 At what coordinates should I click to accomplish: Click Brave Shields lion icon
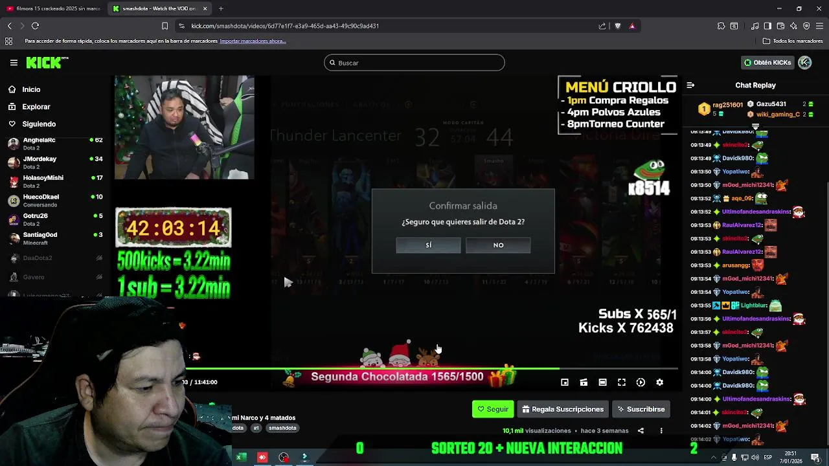point(617,26)
